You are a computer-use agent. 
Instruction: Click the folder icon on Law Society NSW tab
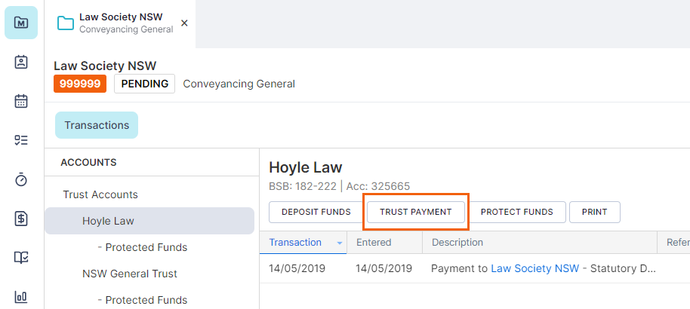pyautogui.click(x=66, y=23)
